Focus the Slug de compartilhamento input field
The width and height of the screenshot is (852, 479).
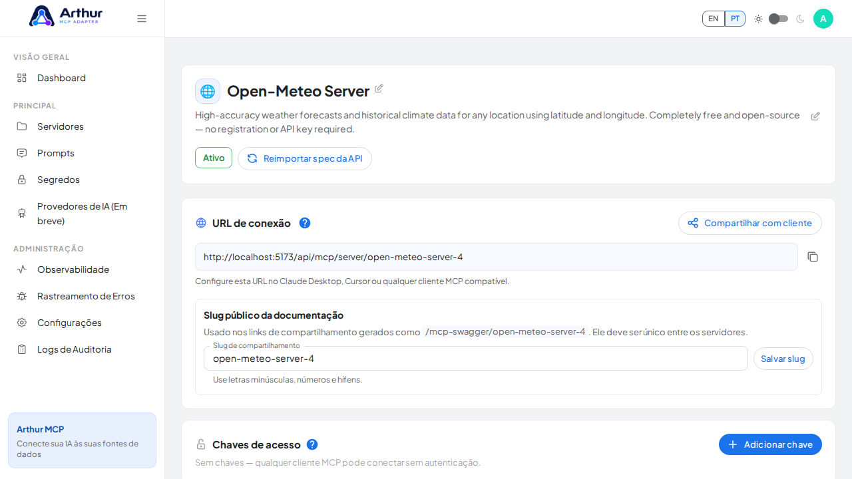[x=476, y=359]
